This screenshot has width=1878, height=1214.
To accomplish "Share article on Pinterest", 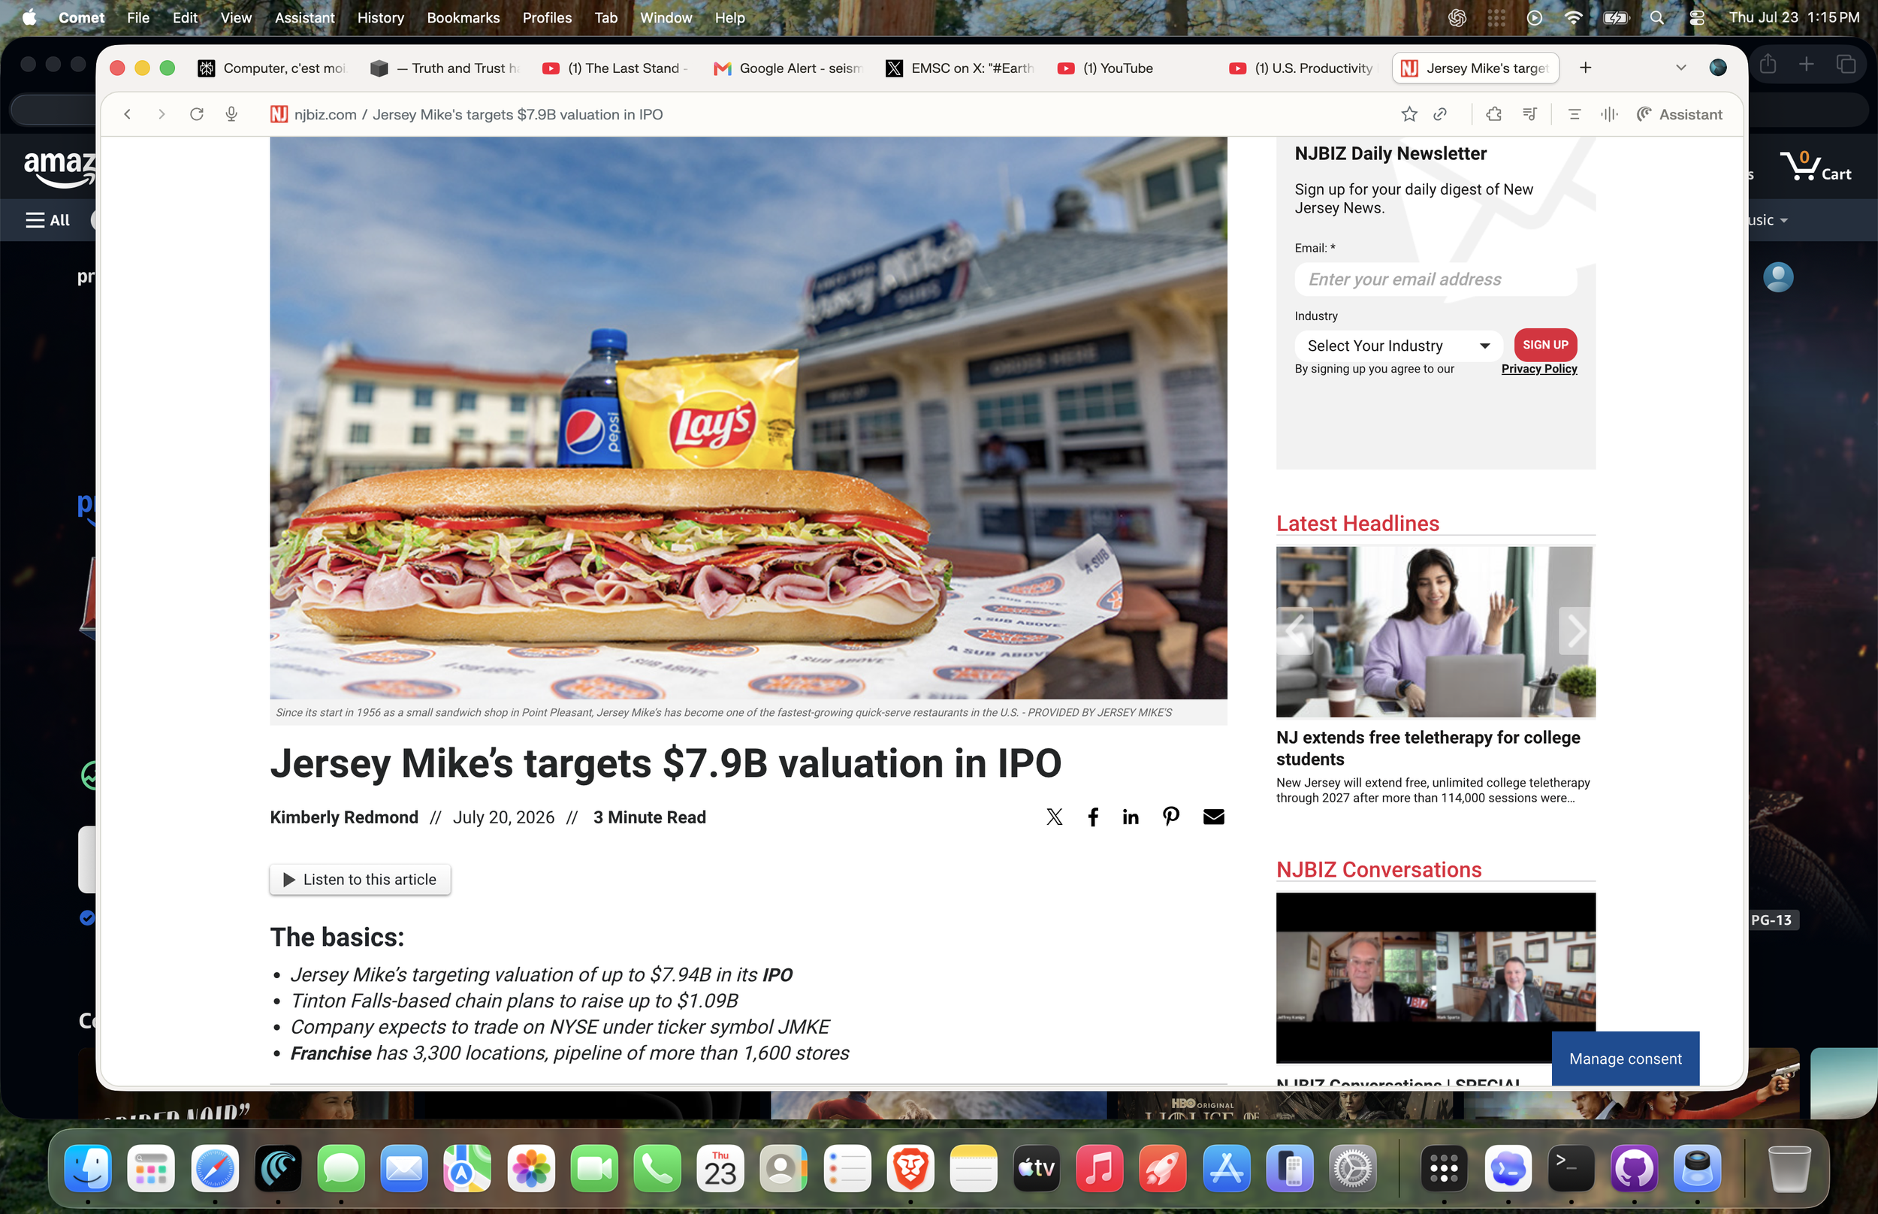I will click(x=1171, y=817).
